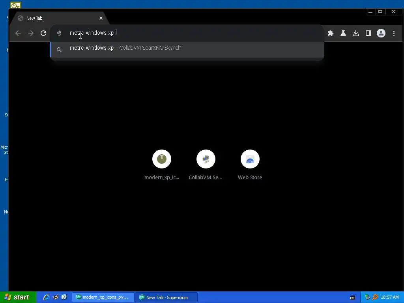The image size is (404, 303).
Task: Click the network tray icon
Action: pyautogui.click(x=367, y=297)
